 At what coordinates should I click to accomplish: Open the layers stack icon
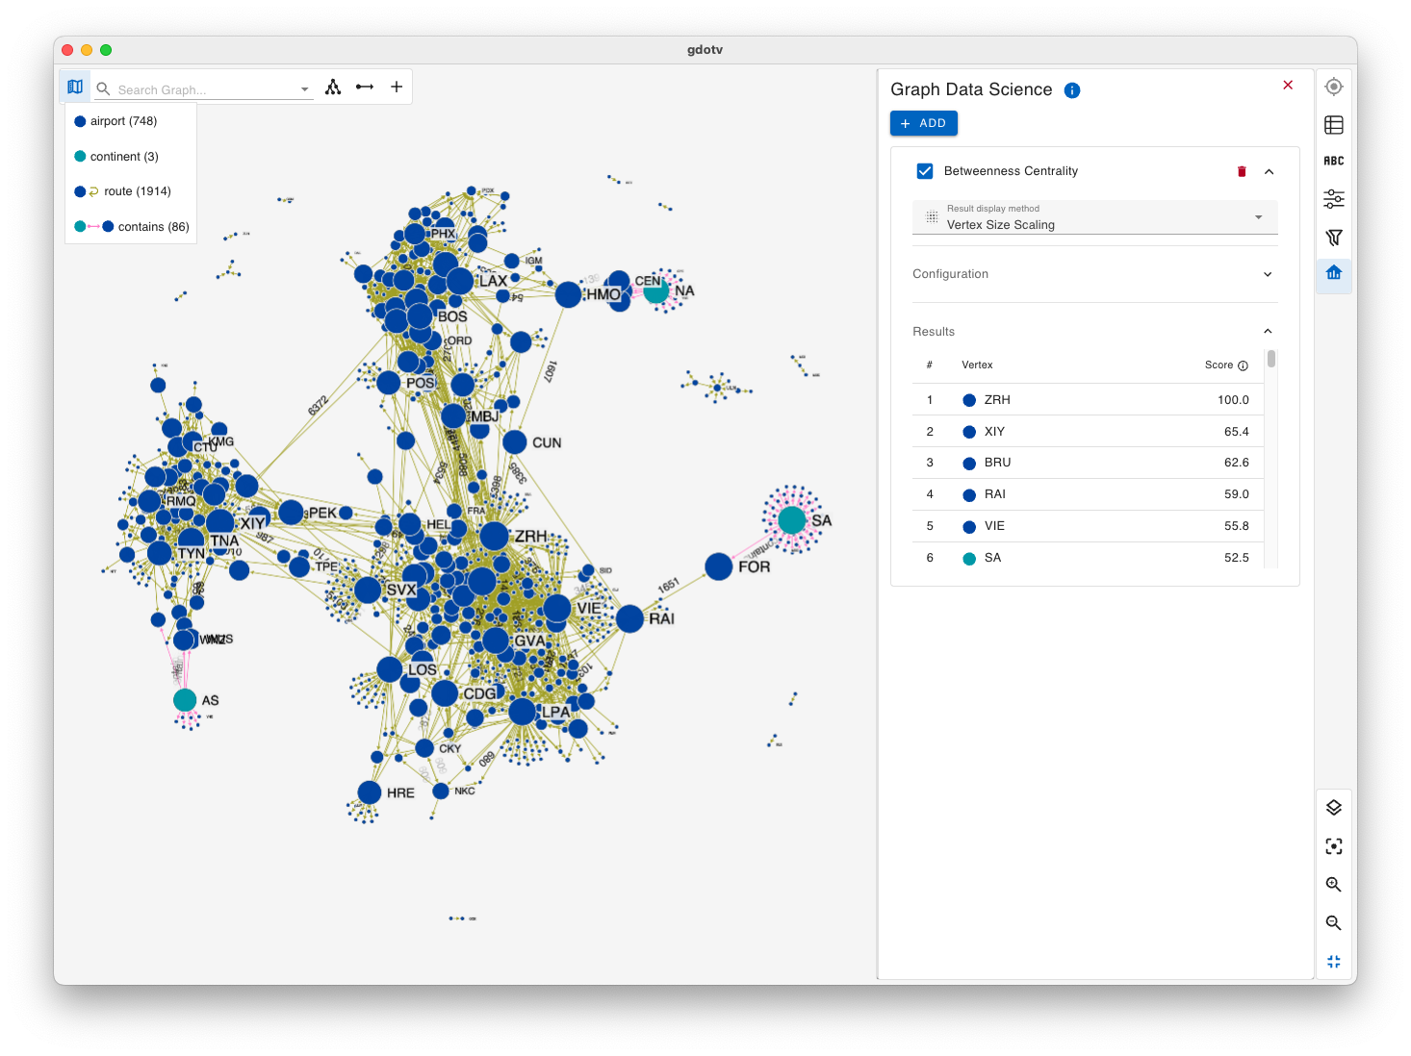pos(1334,808)
